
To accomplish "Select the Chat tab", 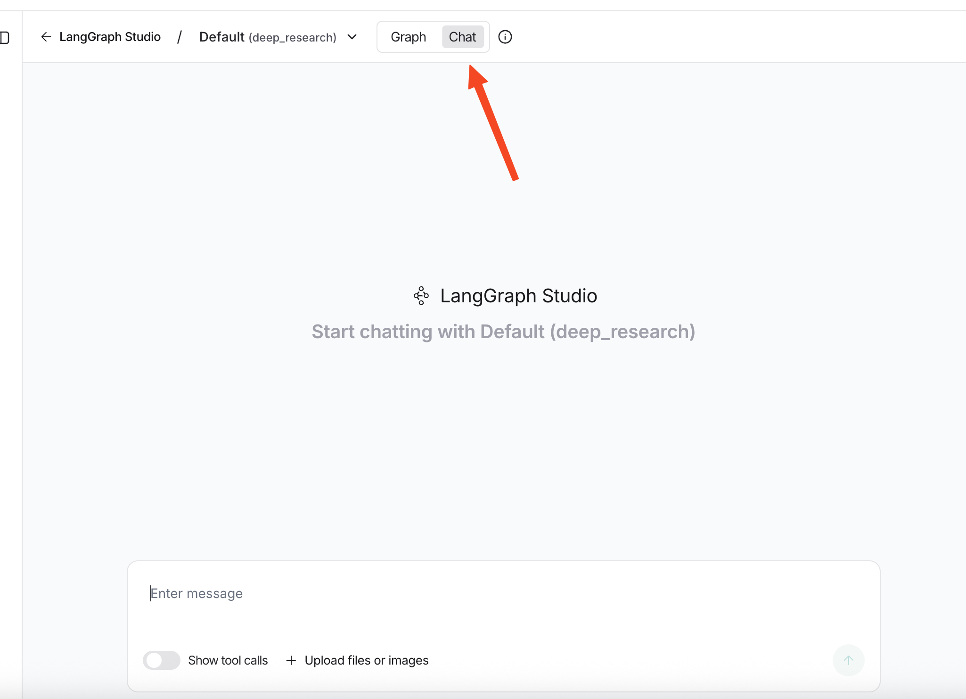I will (x=463, y=37).
